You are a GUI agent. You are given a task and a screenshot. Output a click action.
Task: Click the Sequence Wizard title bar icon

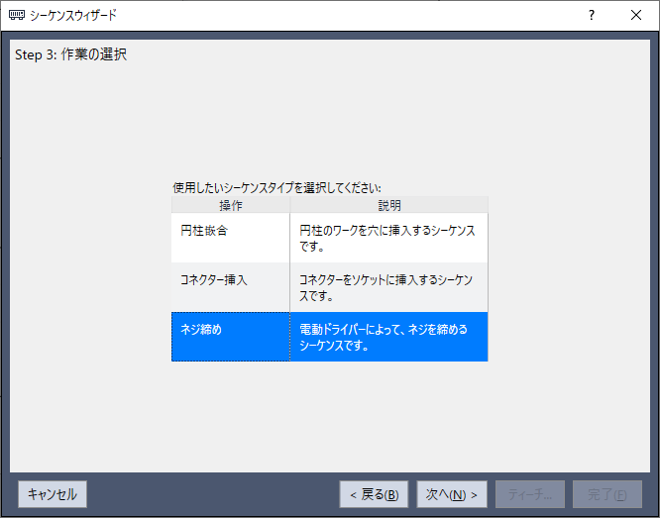coord(17,16)
